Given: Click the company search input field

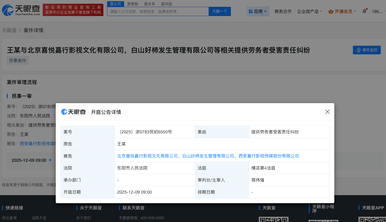Looking at the screenshot, I should click(158, 11).
